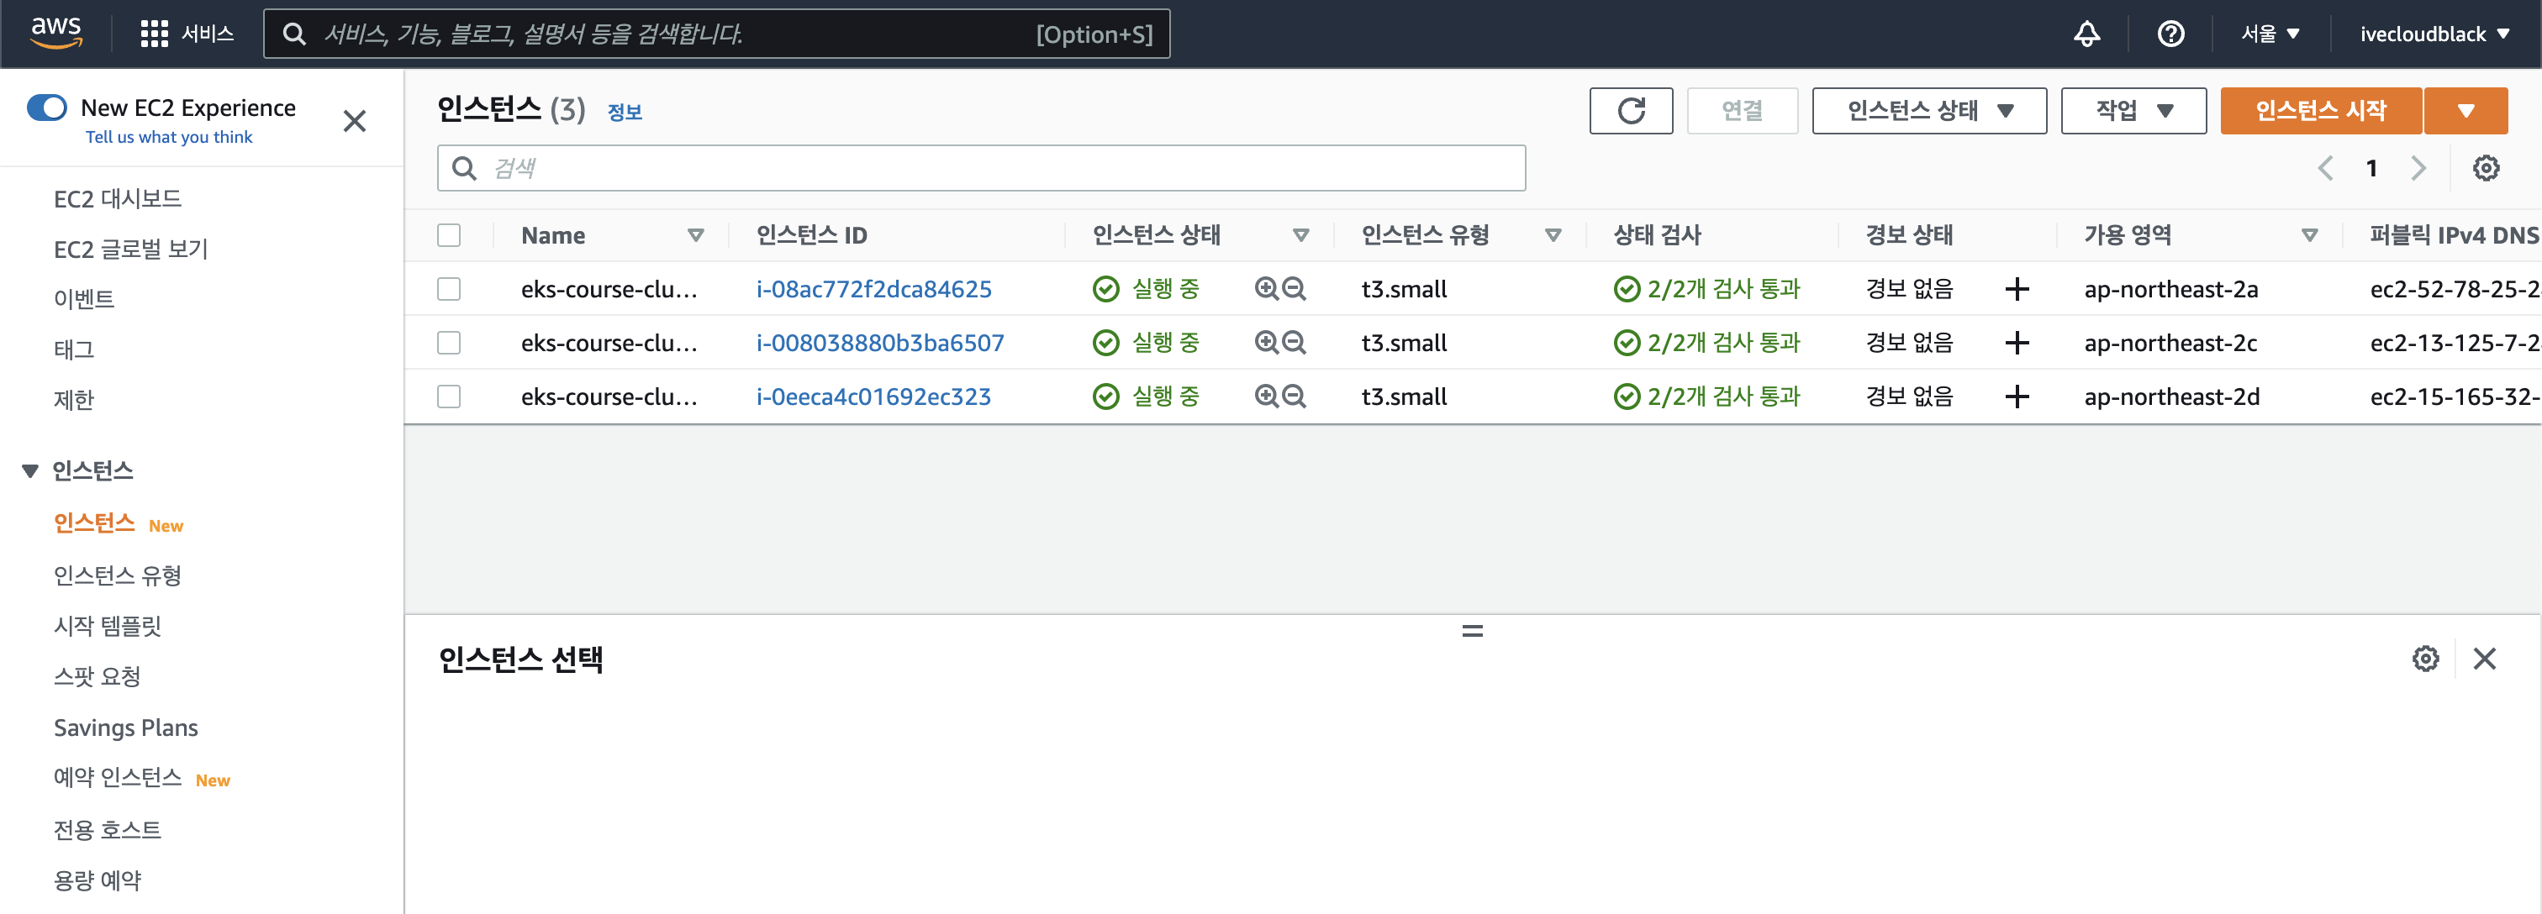This screenshot has height=914, width=2542.
Task: Open 시작 템플릿 in sidebar
Action: (x=108, y=626)
